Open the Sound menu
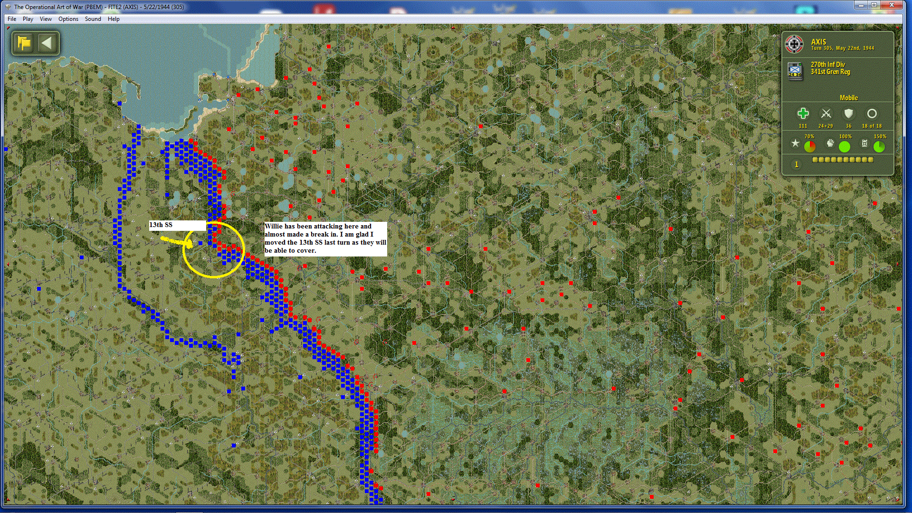 (93, 19)
